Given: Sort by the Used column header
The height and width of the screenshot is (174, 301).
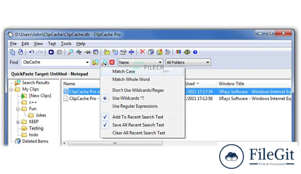Looking at the screenshot, I should [190, 84].
